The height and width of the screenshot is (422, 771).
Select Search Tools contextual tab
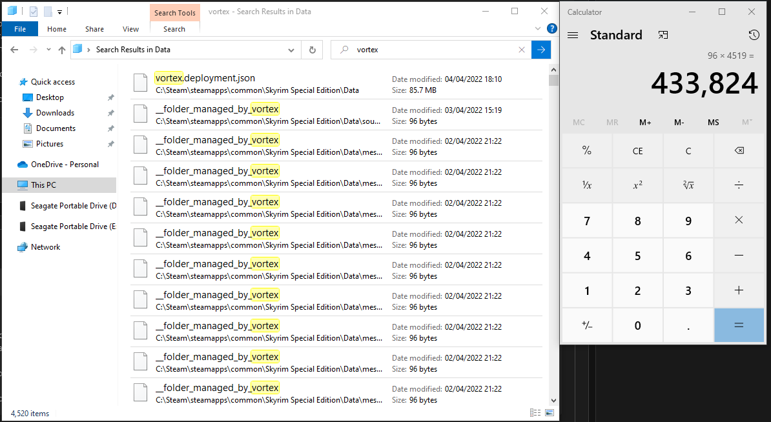pos(175,13)
